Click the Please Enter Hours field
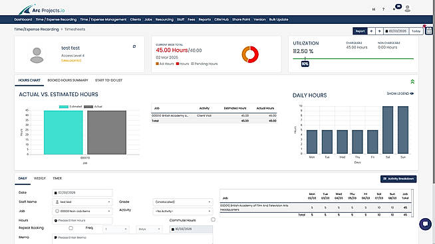The image size is (435, 244). click(x=82, y=221)
